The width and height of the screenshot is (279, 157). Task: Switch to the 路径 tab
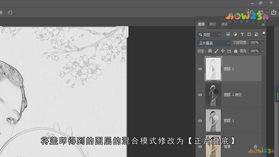(x=212, y=24)
